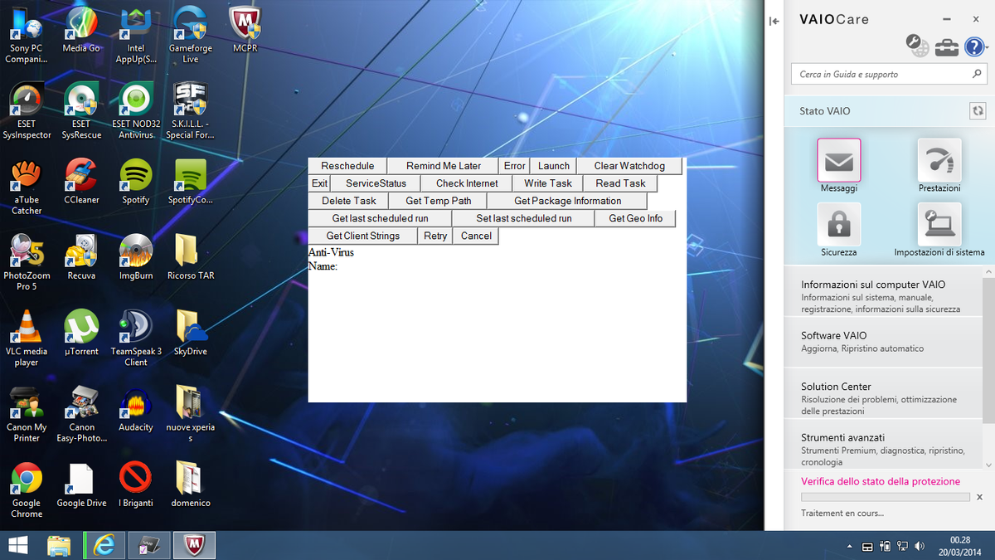995x560 pixels.
Task: Open the SkyDrive folder icon
Action: [x=191, y=333]
